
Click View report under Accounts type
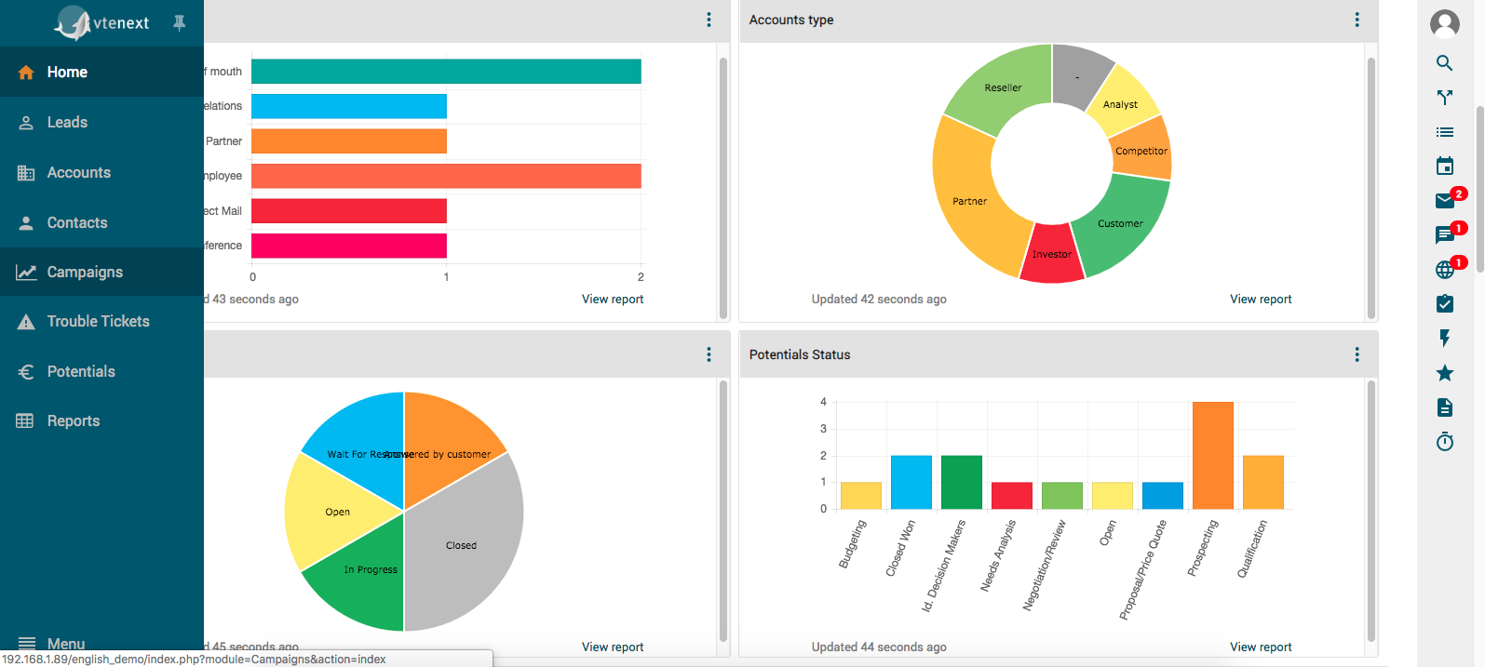pos(1260,300)
